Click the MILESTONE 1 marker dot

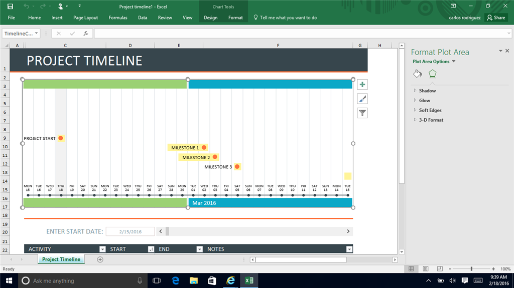[x=204, y=148]
